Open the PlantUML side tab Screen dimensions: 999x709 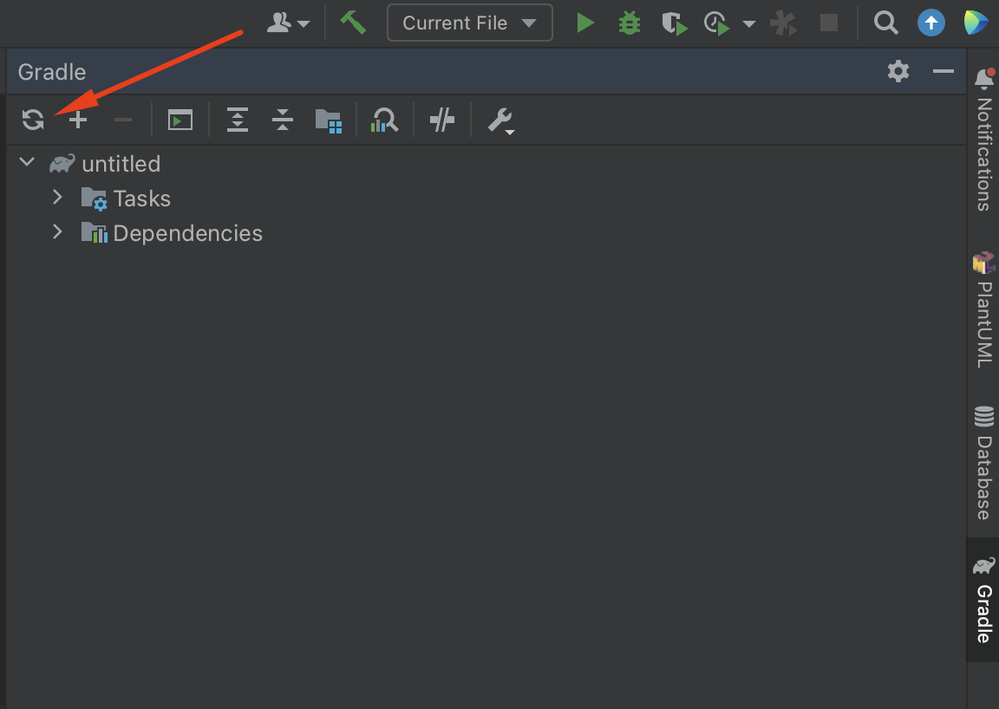pos(983,310)
